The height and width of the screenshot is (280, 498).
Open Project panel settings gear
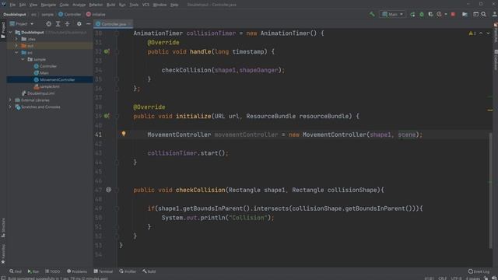click(79, 24)
